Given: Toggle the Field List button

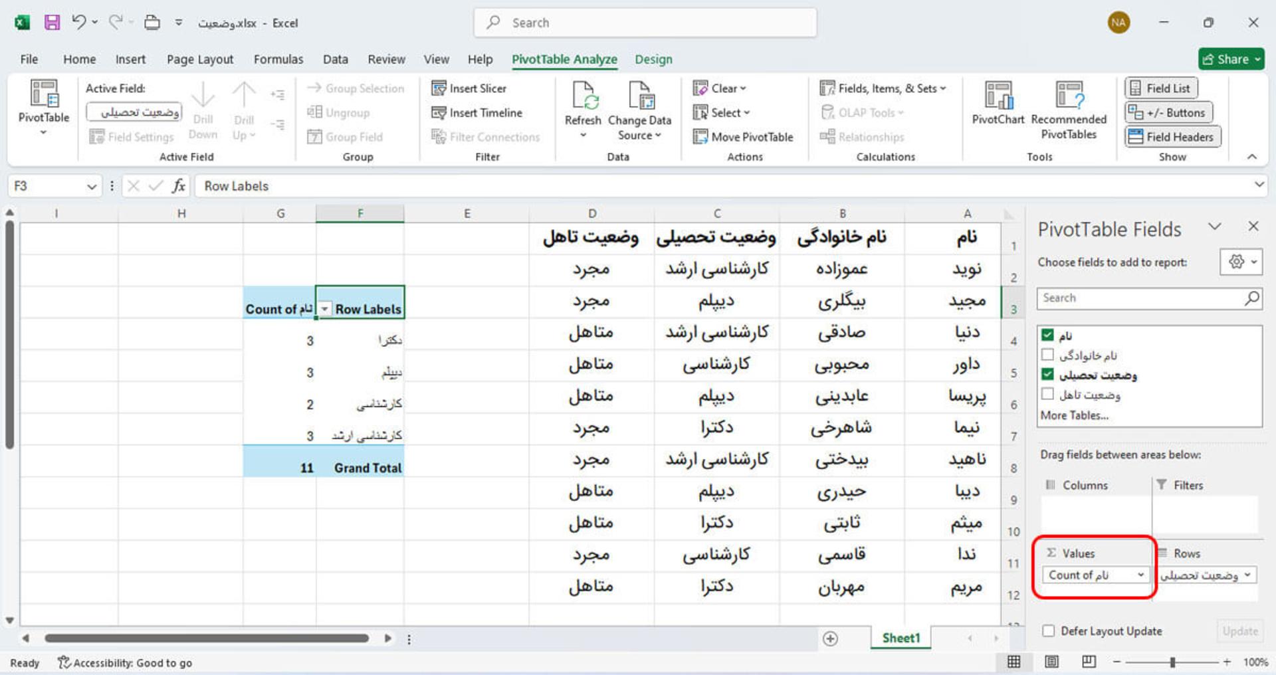Looking at the screenshot, I should pyautogui.click(x=1161, y=88).
